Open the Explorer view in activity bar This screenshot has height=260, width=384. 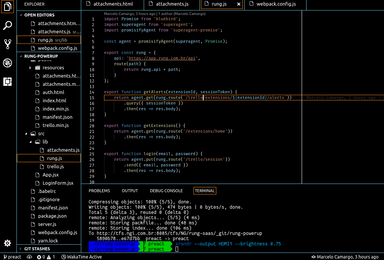[x=7, y=7]
